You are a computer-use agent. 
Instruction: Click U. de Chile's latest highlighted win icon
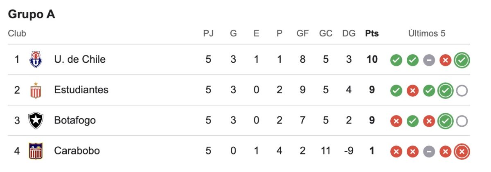[462, 60]
